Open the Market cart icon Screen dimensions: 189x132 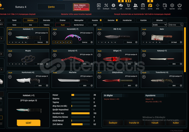click(x=128, y=6)
